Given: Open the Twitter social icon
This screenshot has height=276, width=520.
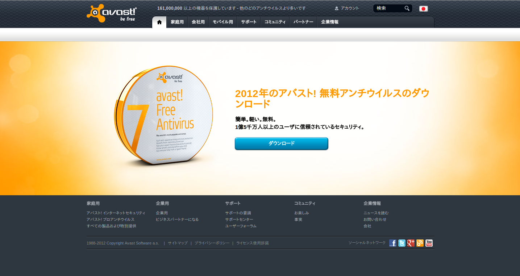Looking at the screenshot, I should pyautogui.click(x=402, y=243).
